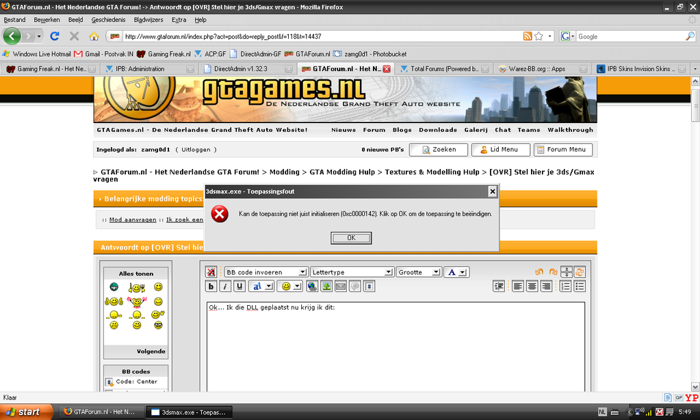Insert an email link with the envelope icon

[341, 286]
